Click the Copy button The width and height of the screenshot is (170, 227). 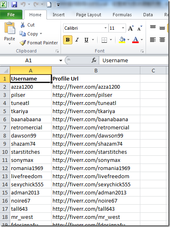(29, 34)
